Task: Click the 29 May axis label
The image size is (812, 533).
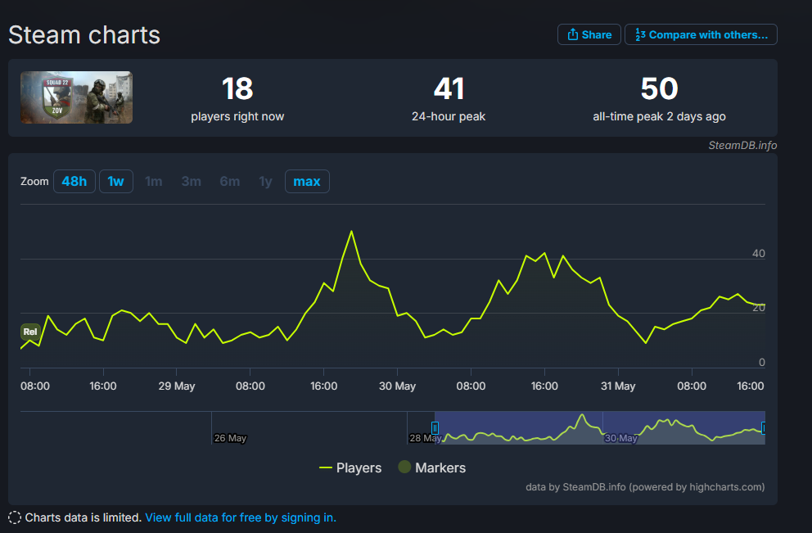Action: click(177, 386)
